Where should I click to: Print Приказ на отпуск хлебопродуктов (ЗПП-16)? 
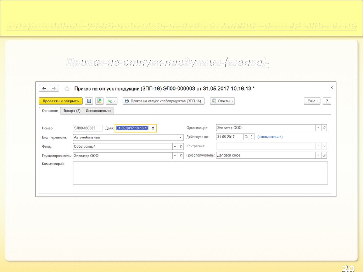tap(164, 101)
